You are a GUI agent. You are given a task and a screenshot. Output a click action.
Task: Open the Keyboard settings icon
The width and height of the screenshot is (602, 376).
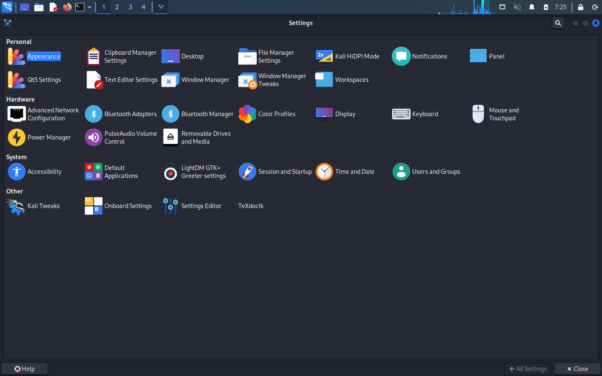coord(401,114)
